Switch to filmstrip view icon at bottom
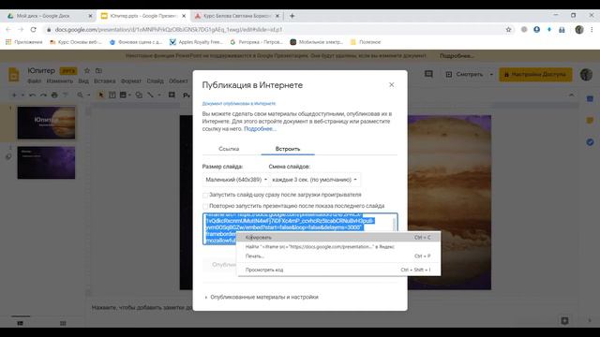The height and width of the screenshot is (337, 600). coord(21,323)
